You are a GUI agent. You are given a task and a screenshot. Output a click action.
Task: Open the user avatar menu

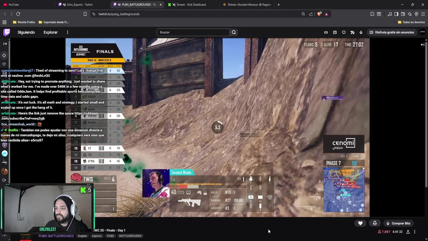tap(423, 32)
